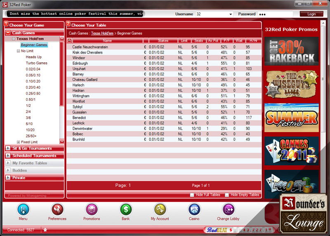Select the Krak des Chevaliers table
The height and width of the screenshot is (236, 330).
point(164,52)
